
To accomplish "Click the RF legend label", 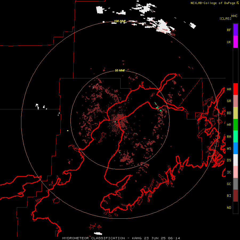I will click(x=229, y=30).
